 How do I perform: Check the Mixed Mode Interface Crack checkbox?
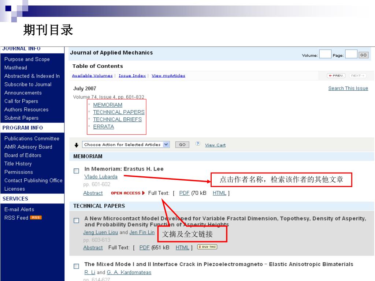coord(76,266)
